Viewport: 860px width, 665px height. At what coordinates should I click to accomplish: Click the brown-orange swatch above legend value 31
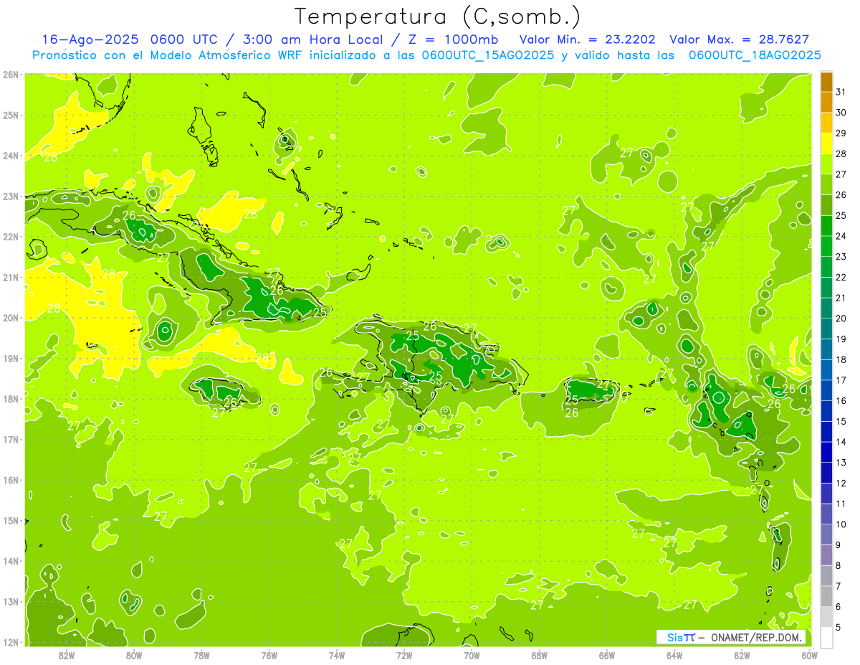(x=826, y=82)
